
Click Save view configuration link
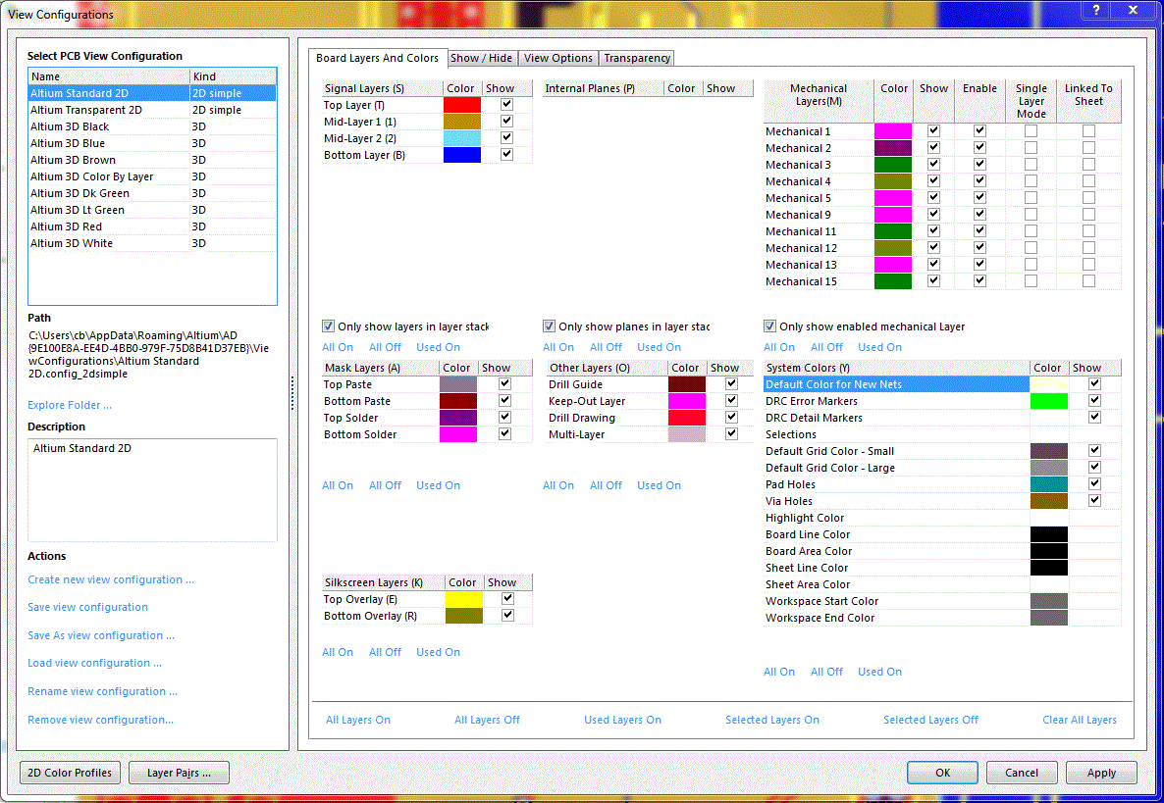coord(87,607)
